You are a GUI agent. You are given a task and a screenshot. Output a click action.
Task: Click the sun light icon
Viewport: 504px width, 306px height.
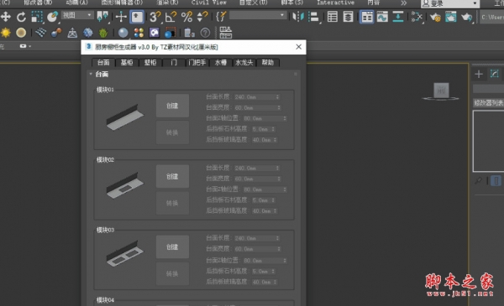[x=6, y=33]
